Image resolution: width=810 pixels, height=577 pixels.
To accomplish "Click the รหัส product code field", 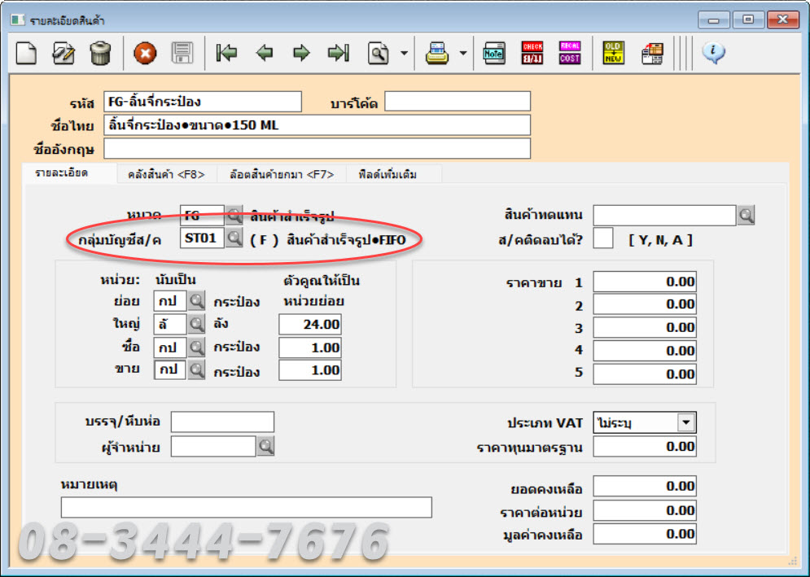I will [x=203, y=102].
